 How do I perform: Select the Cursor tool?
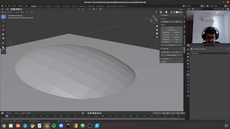(x=3, y=21)
